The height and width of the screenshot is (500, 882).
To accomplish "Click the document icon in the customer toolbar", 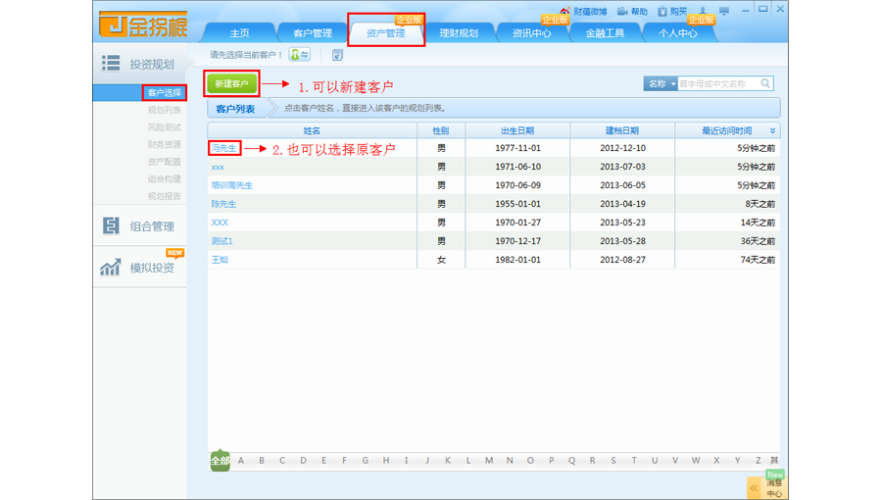I will click(337, 55).
